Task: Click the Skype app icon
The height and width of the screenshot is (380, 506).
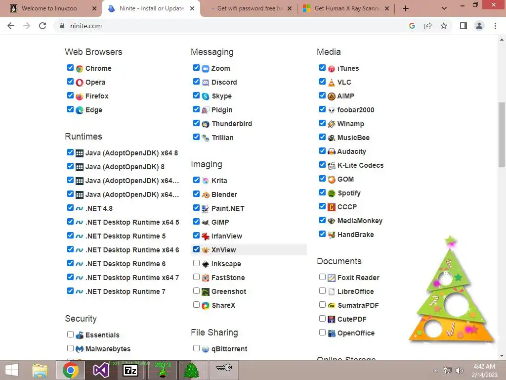Action: coord(206,96)
